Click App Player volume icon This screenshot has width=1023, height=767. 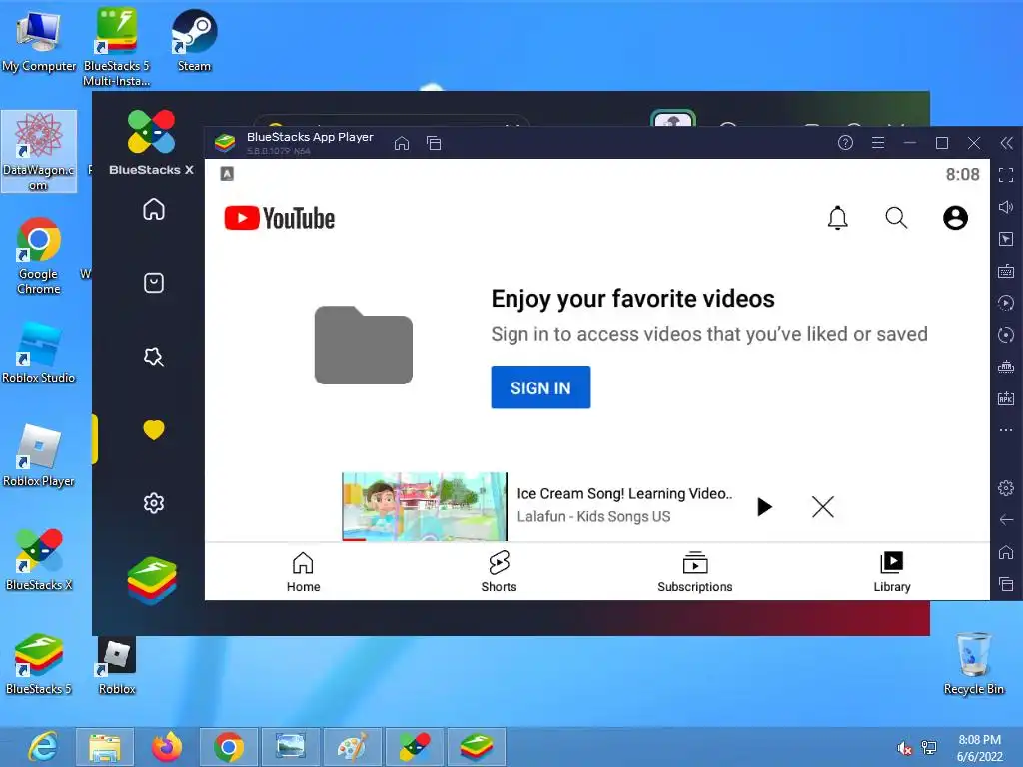1006,207
